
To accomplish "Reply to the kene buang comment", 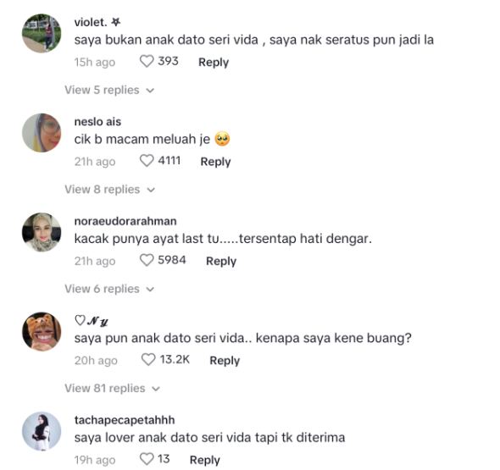I will point(225,361).
